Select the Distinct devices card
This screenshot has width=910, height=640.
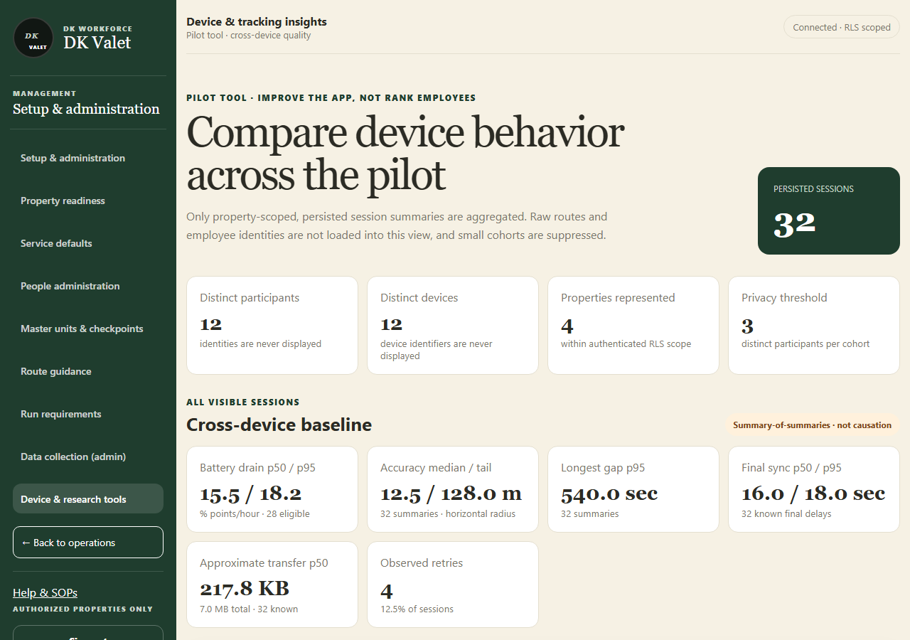coord(453,325)
